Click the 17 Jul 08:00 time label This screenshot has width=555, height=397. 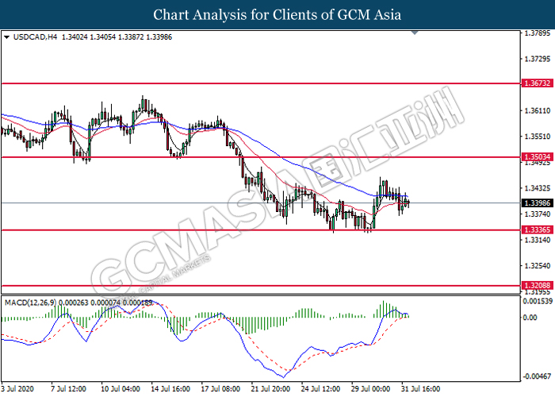(x=220, y=389)
